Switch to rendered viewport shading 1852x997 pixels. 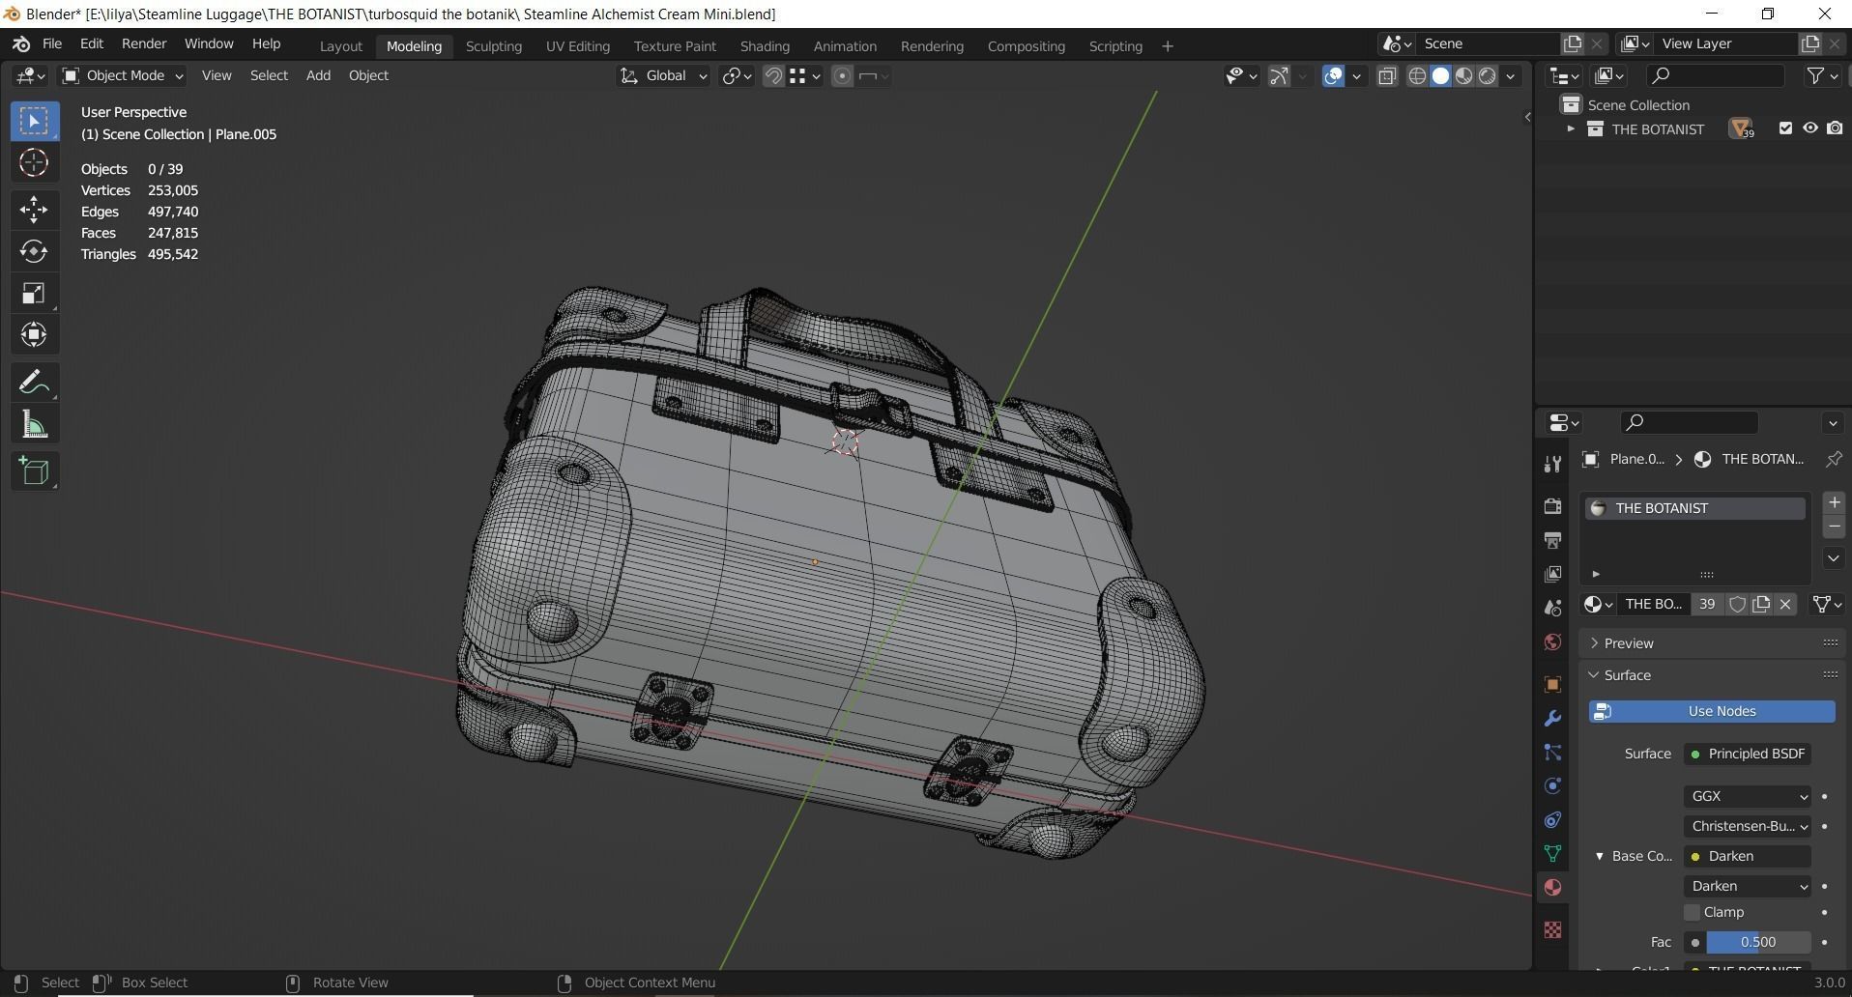(x=1488, y=76)
